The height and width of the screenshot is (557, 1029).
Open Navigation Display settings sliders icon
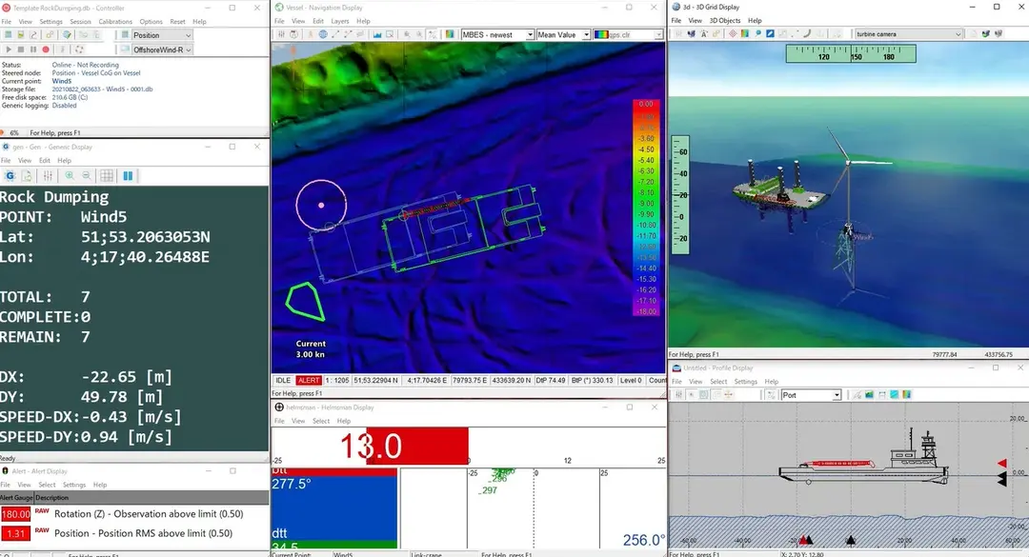point(281,34)
